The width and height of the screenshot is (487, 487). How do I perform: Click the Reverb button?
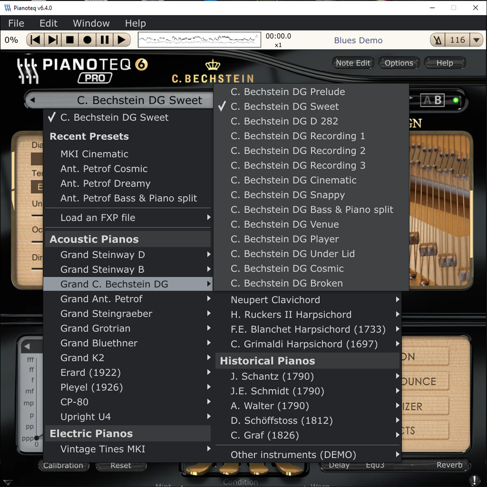(449, 465)
